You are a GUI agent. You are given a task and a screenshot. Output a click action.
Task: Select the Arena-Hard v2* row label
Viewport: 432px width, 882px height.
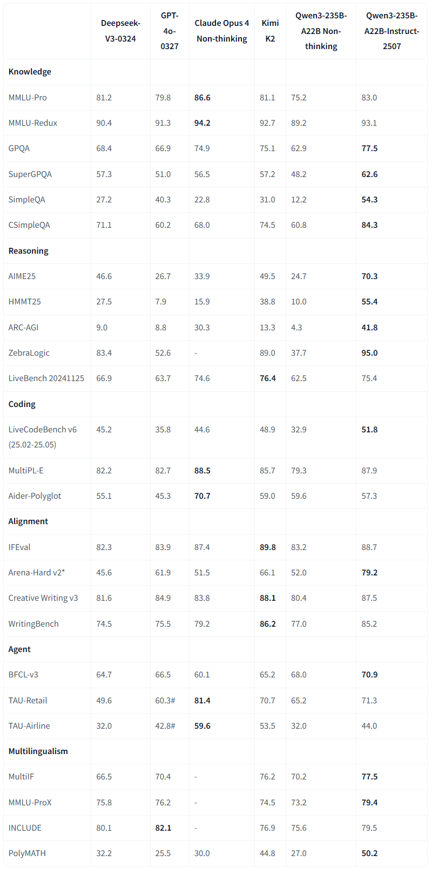[x=37, y=573]
